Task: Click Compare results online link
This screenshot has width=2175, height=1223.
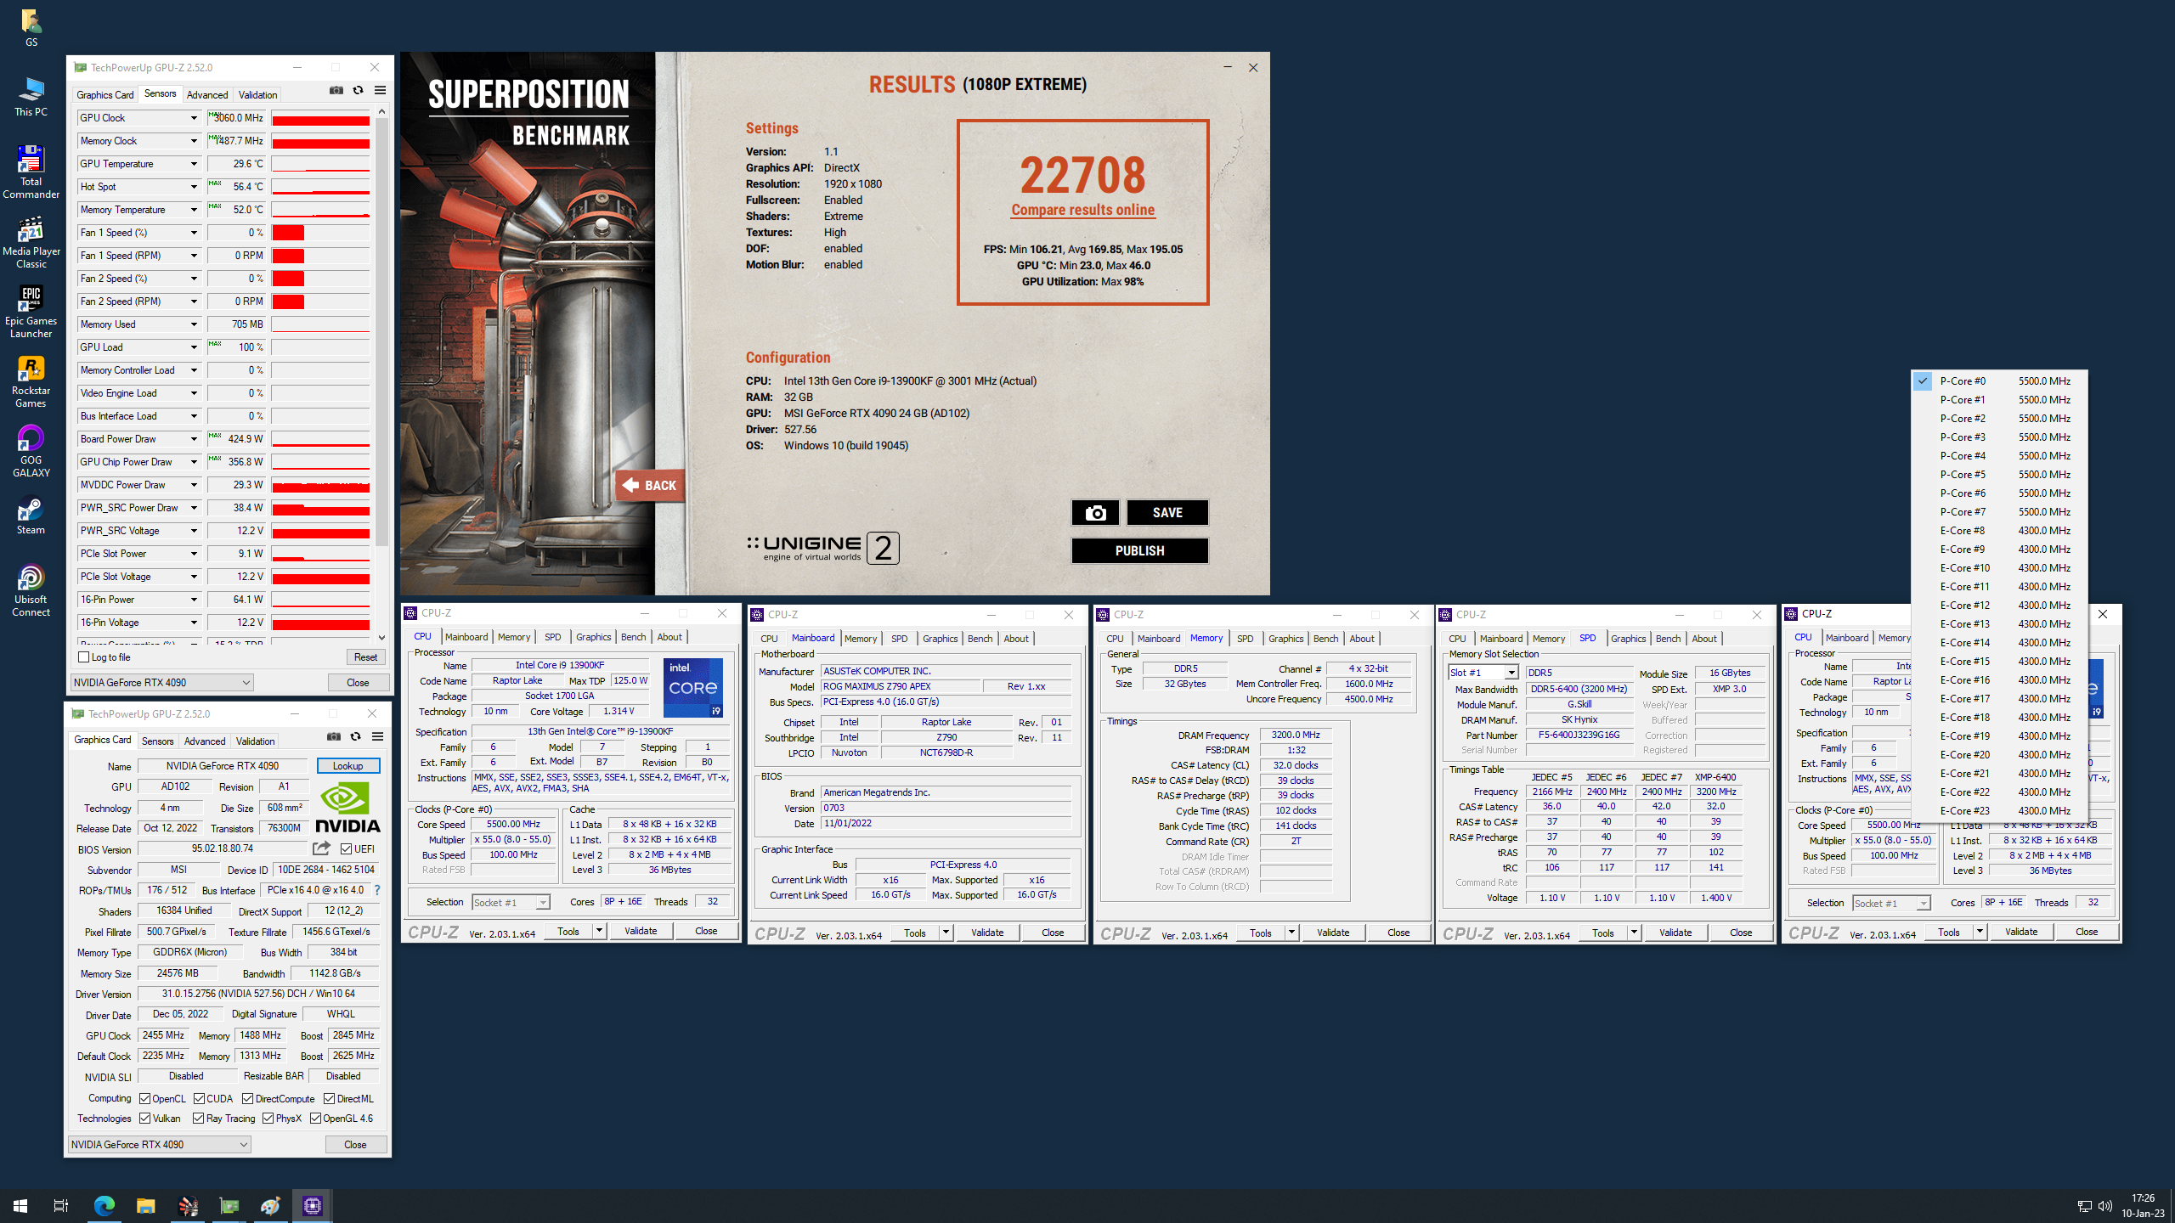Action: click(1082, 210)
